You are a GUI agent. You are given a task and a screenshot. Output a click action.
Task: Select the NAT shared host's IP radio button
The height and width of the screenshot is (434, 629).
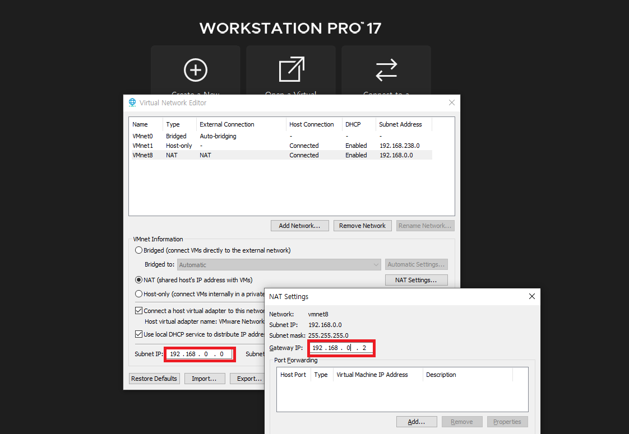(x=139, y=279)
